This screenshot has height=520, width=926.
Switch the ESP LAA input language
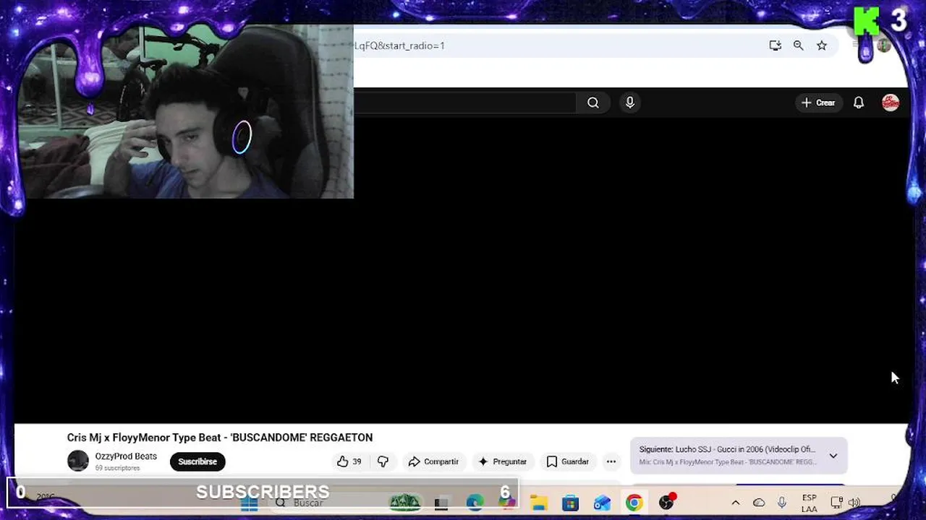pos(810,503)
